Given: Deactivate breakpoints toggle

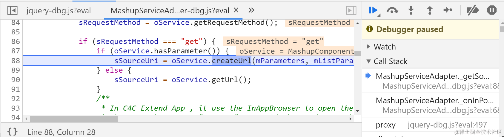Looking at the screenshot, I should [x=473, y=10].
